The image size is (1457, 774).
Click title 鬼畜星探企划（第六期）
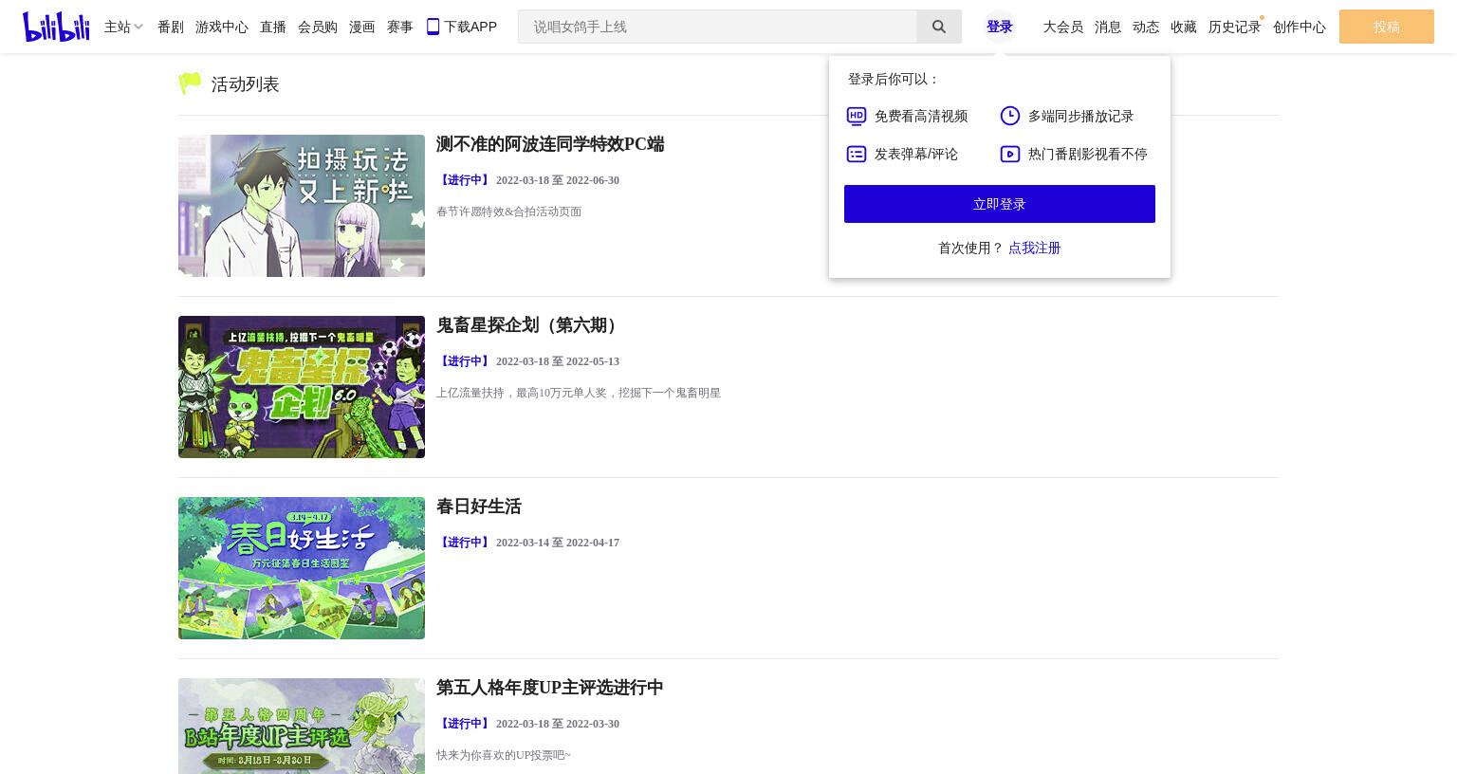tap(529, 325)
